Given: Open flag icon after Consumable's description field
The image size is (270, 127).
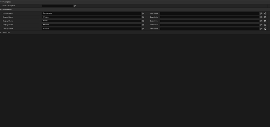Looking at the screenshot, I should coord(261,13).
